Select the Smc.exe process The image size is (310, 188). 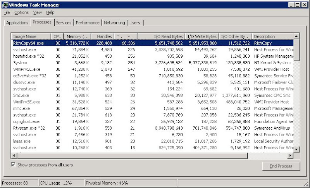pyautogui.click(x=153, y=95)
